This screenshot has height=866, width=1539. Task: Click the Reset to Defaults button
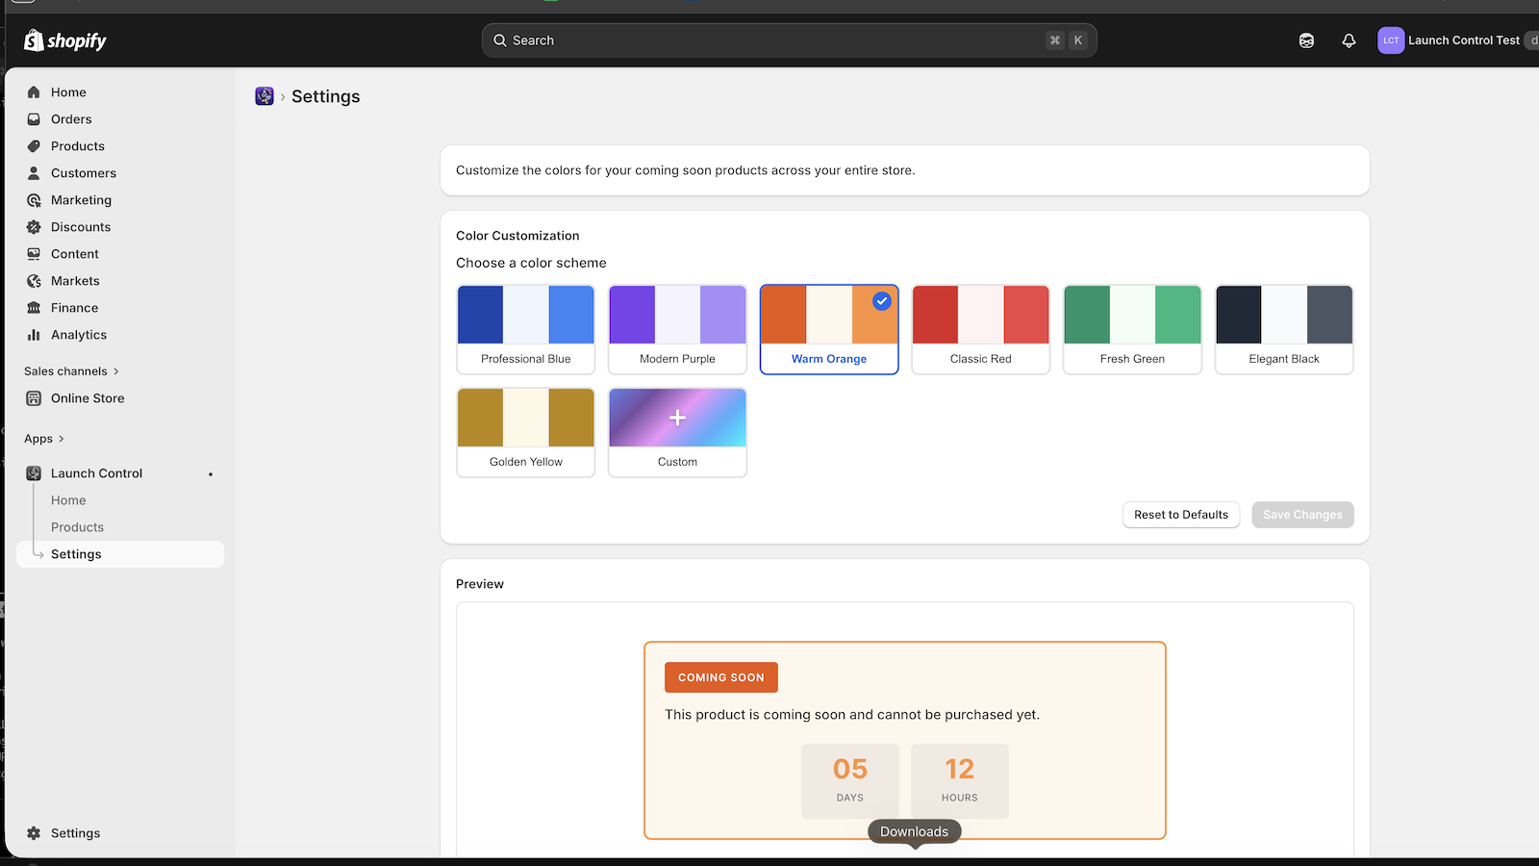pos(1180,514)
